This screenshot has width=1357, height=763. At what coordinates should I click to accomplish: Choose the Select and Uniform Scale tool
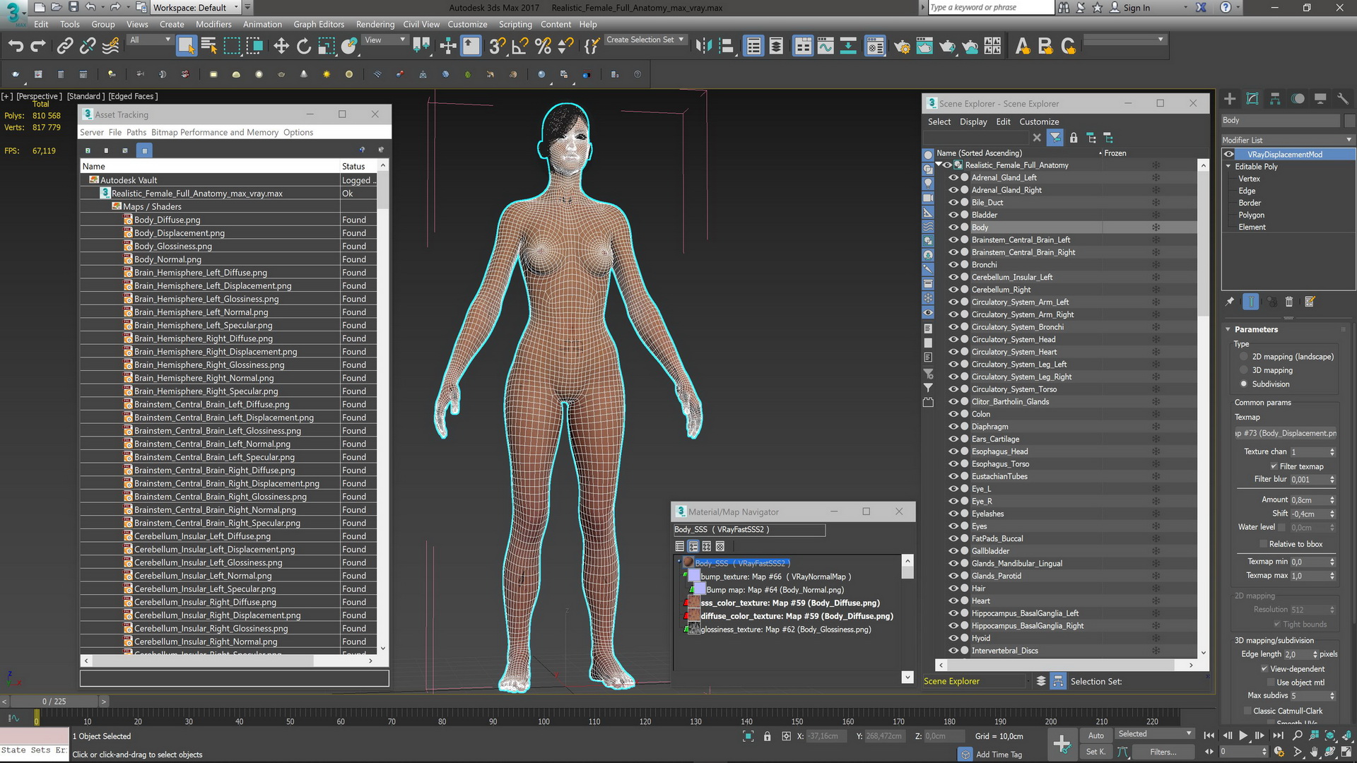pyautogui.click(x=327, y=47)
